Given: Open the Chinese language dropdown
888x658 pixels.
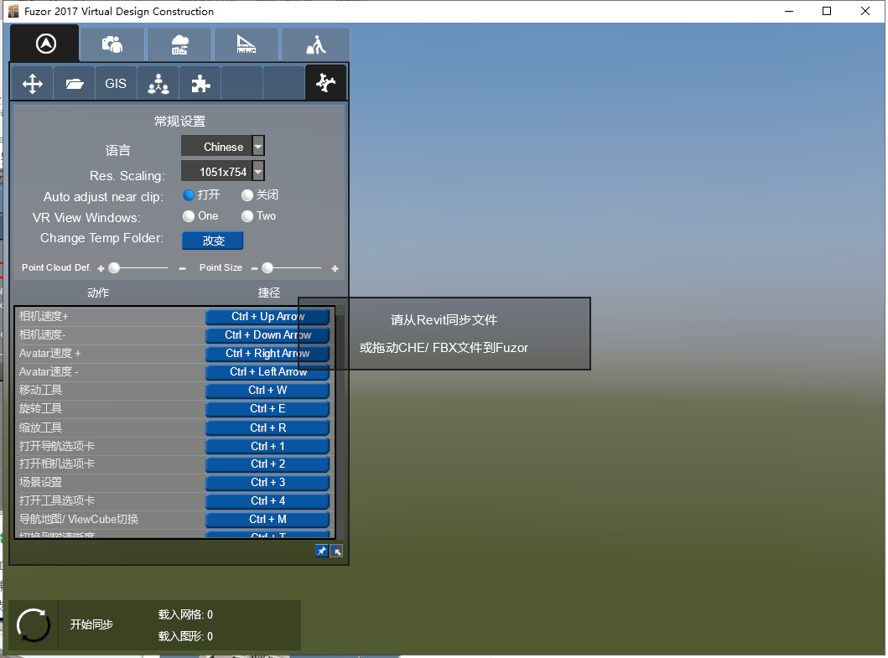Looking at the screenshot, I should tap(222, 146).
